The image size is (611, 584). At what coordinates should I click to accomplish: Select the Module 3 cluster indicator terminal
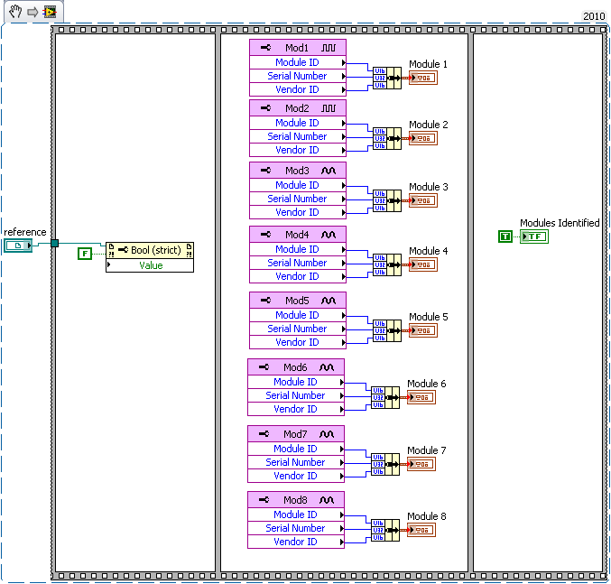click(x=423, y=200)
